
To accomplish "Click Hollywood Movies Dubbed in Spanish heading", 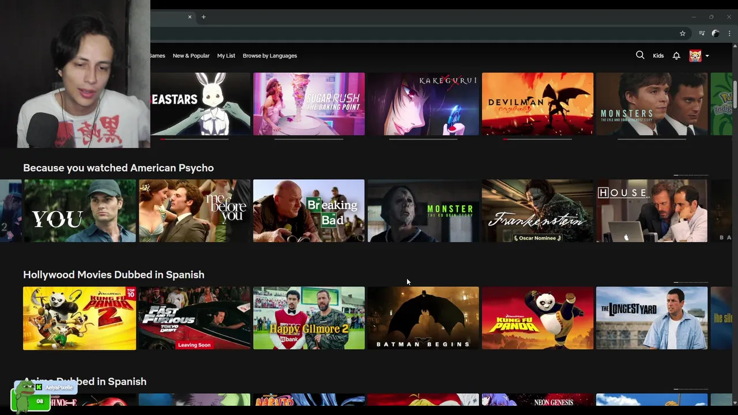I will (114, 275).
